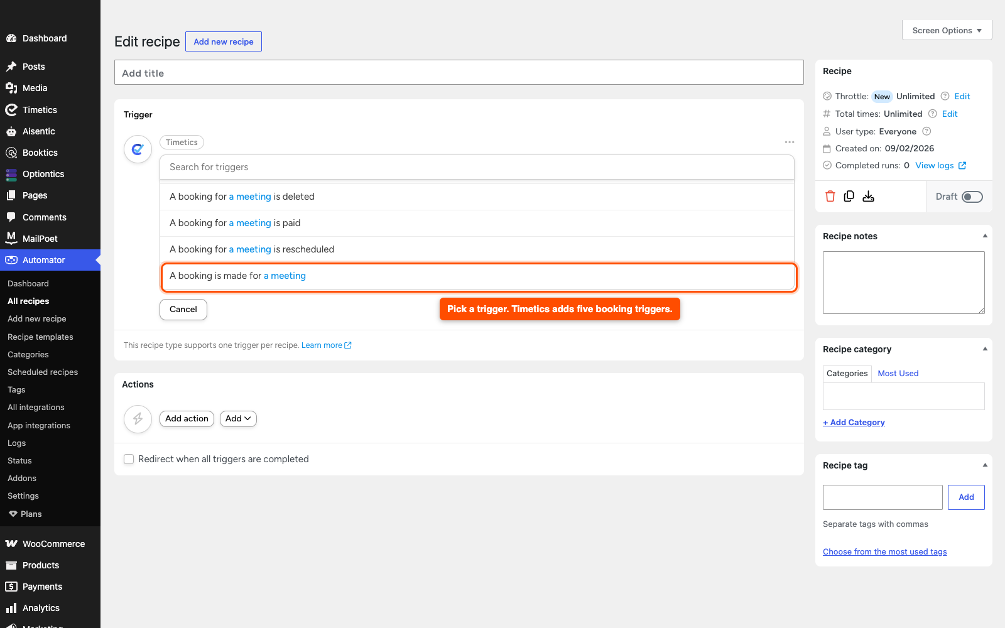Open the Add dropdown next to Add action
The width and height of the screenshot is (1005, 628).
point(238,419)
